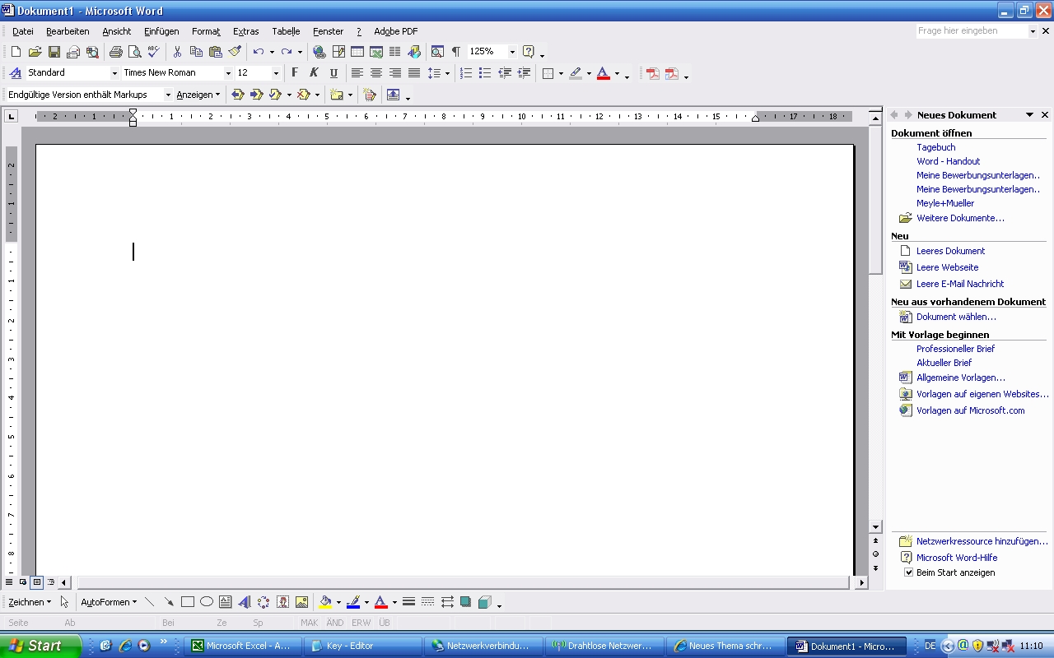Select the Text Box drawing tool
Screen dimensions: 1054x658
point(226,602)
